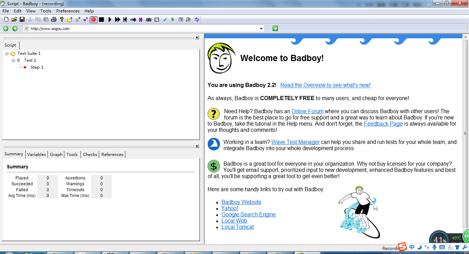Add a new step with purple dot icon
The width and height of the screenshot is (469, 254).
[x=86, y=20]
